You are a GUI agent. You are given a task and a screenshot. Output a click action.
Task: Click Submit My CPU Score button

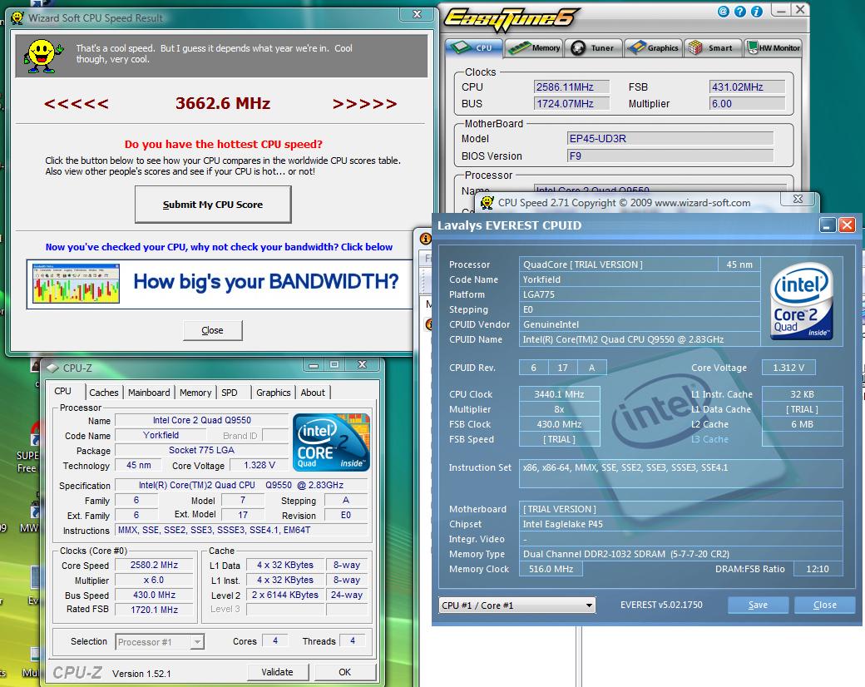tap(213, 204)
